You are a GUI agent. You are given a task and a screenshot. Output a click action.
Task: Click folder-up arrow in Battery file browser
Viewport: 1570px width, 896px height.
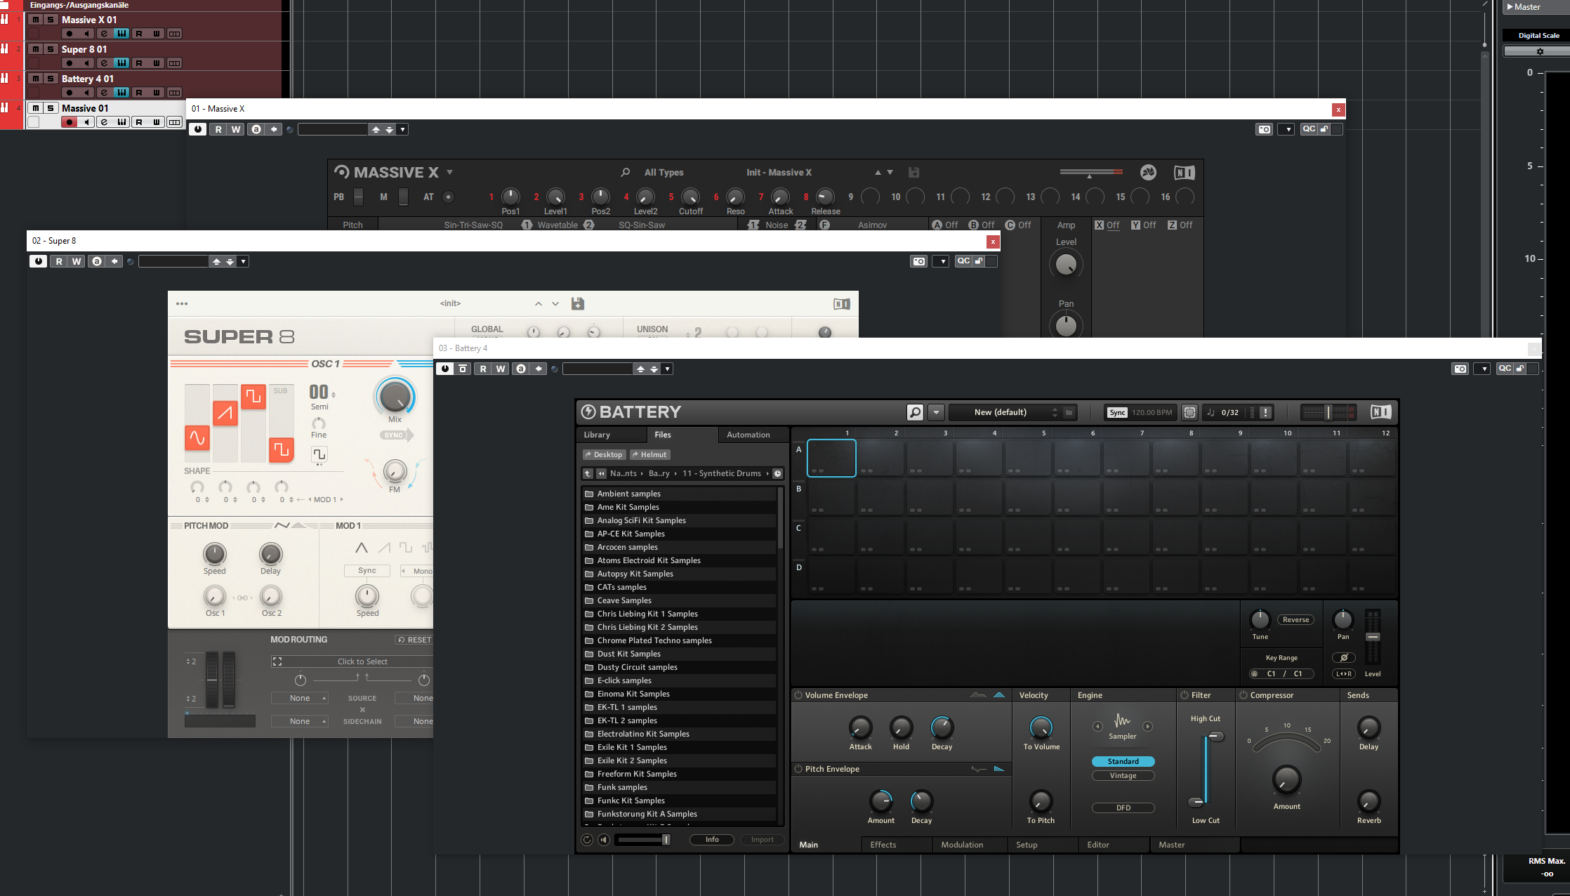[x=588, y=473]
